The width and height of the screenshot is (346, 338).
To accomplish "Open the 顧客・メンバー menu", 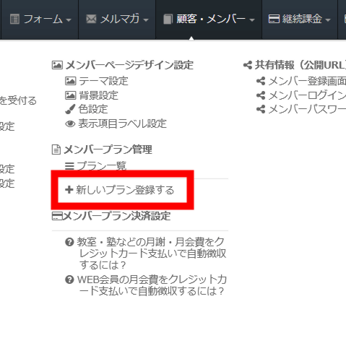I will pos(209,19).
